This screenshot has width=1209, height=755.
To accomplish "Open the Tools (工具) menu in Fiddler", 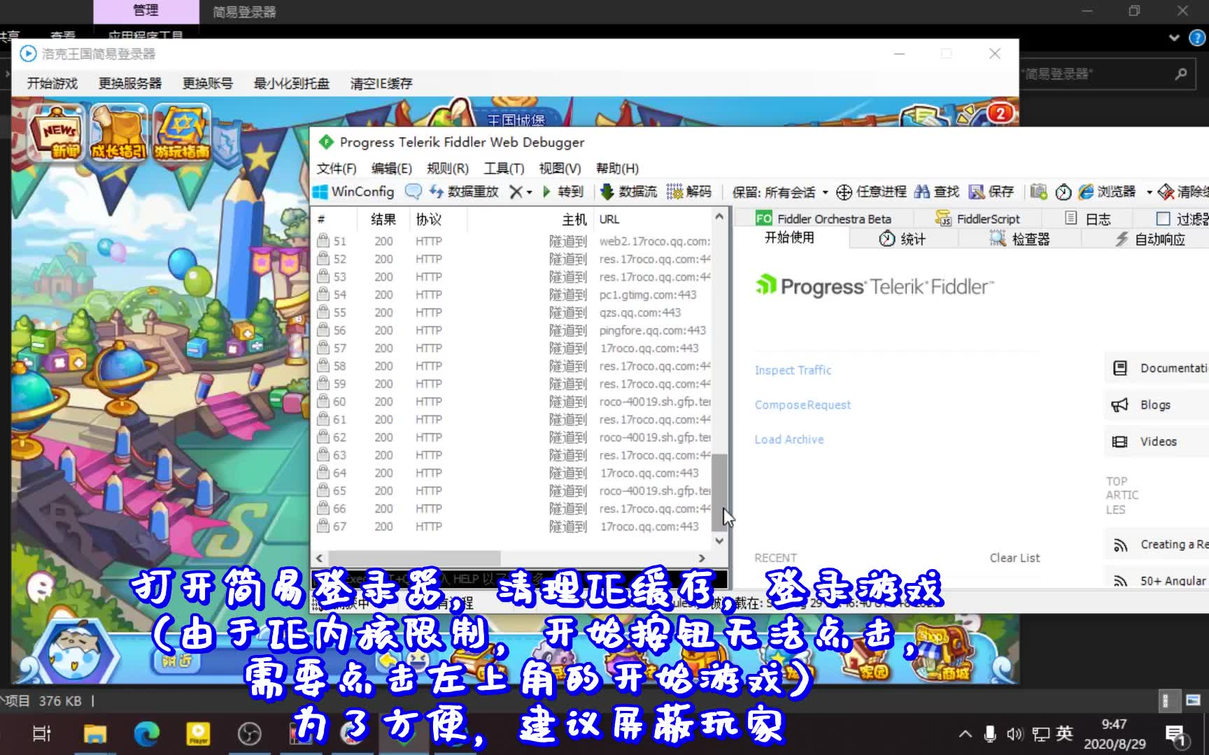I will coord(504,168).
